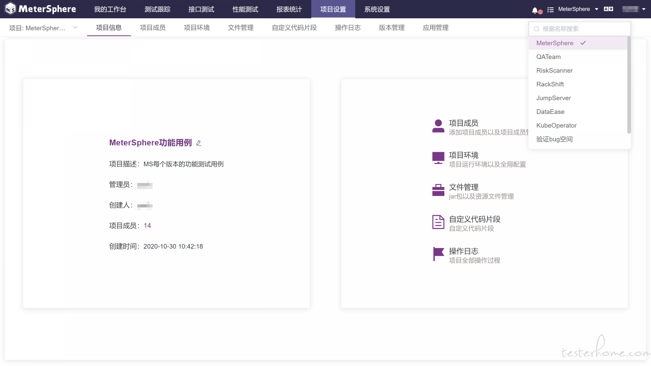Open the notification bell
651x366 pixels.
point(535,11)
